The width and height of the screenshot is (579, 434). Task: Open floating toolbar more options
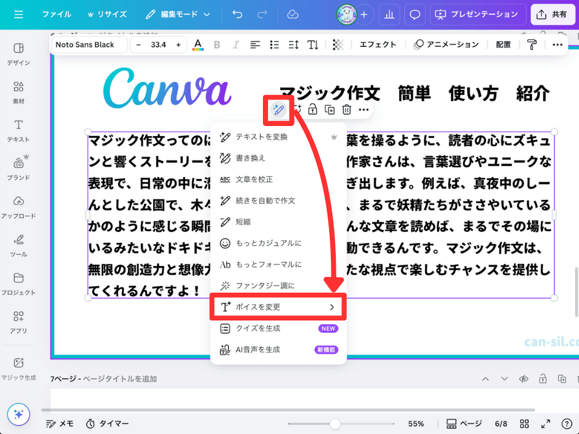(364, 110)
